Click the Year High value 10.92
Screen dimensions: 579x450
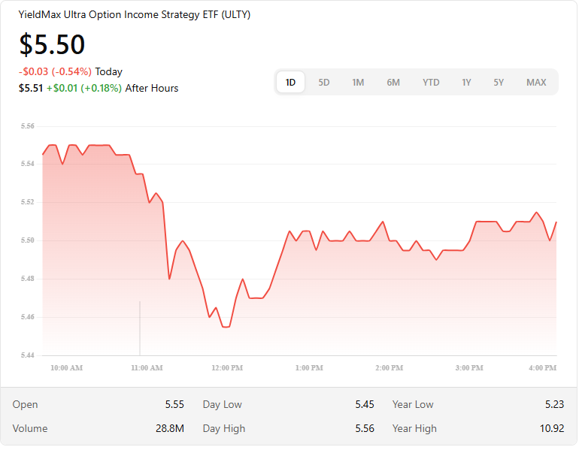tap(551, 428)
